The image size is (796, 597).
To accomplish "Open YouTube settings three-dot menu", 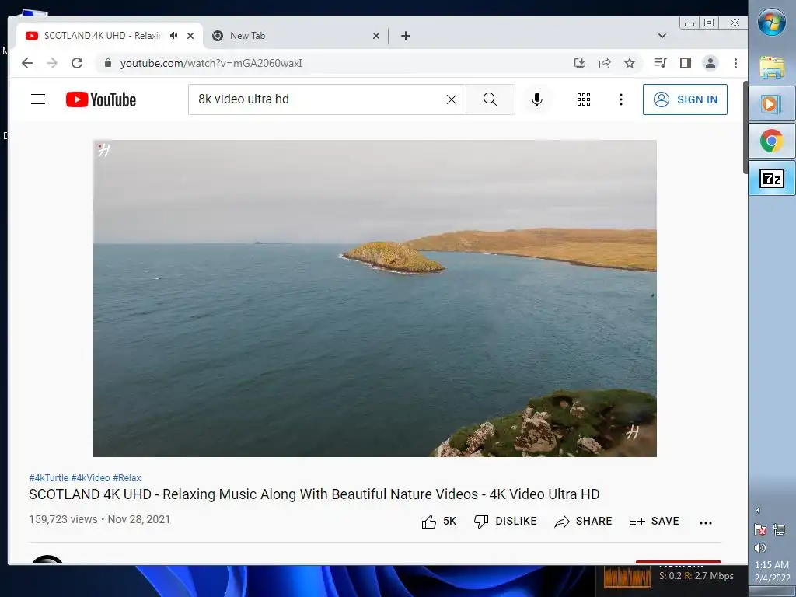I will 620,99.
